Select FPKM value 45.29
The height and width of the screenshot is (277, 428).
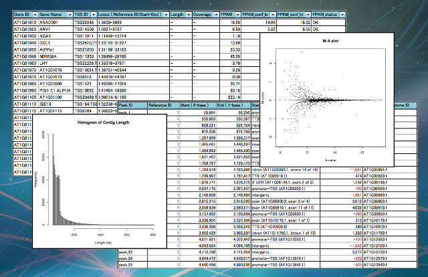click(230, 57)
